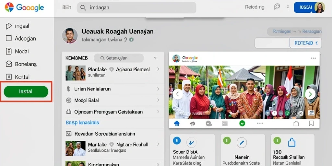The height and width of the screenshot is (166, 332).
Task: Click the forward arrow icon under the photo
Action: (192, 124)
